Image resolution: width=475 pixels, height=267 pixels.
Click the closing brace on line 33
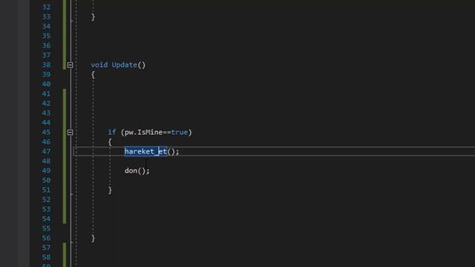(x=93, y=17)
